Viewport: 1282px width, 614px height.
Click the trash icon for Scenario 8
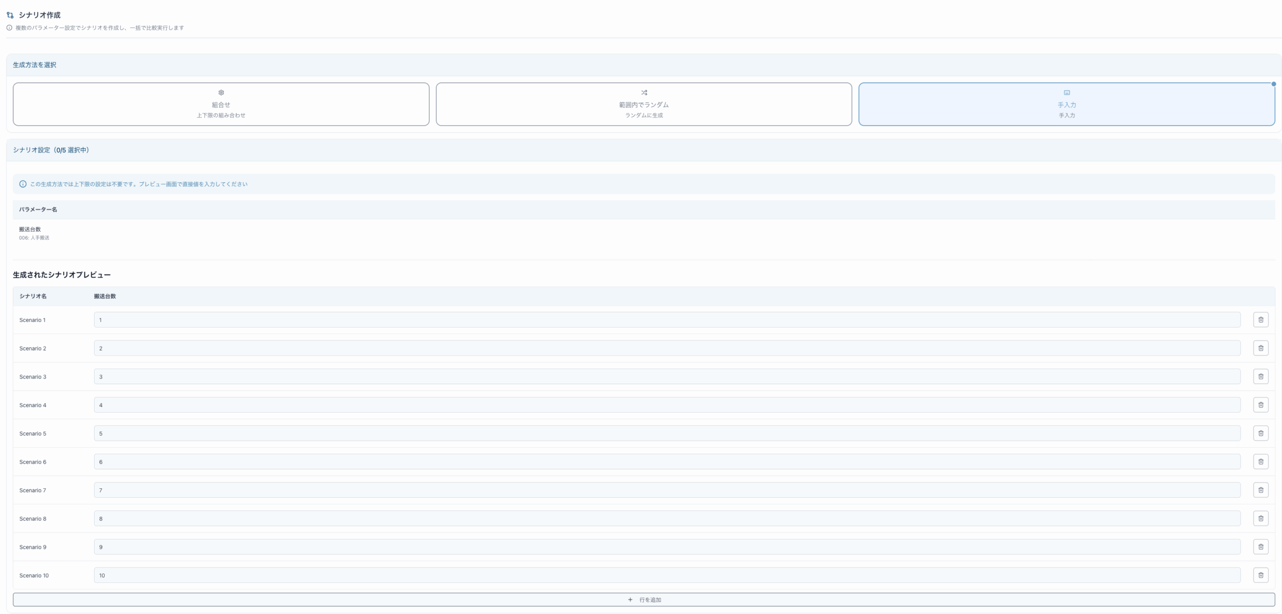click(1260, 518)
